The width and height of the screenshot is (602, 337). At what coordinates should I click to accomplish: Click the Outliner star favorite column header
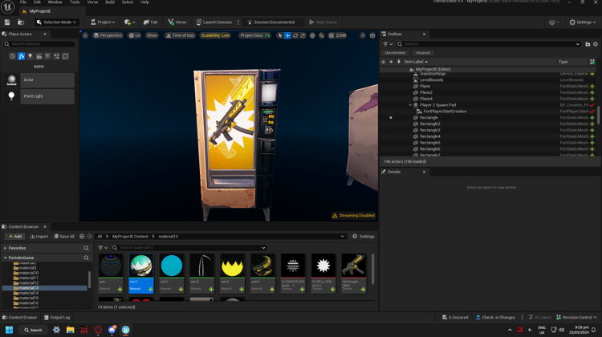click(391, 62)
